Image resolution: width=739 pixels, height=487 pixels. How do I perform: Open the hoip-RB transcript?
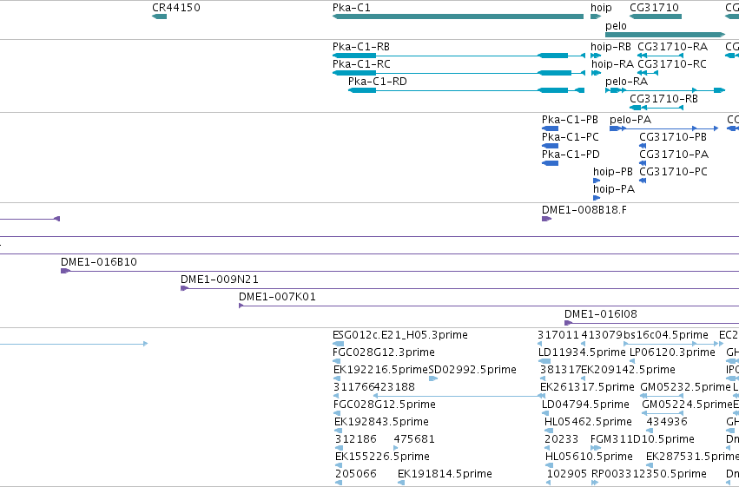tap(596, 56)
